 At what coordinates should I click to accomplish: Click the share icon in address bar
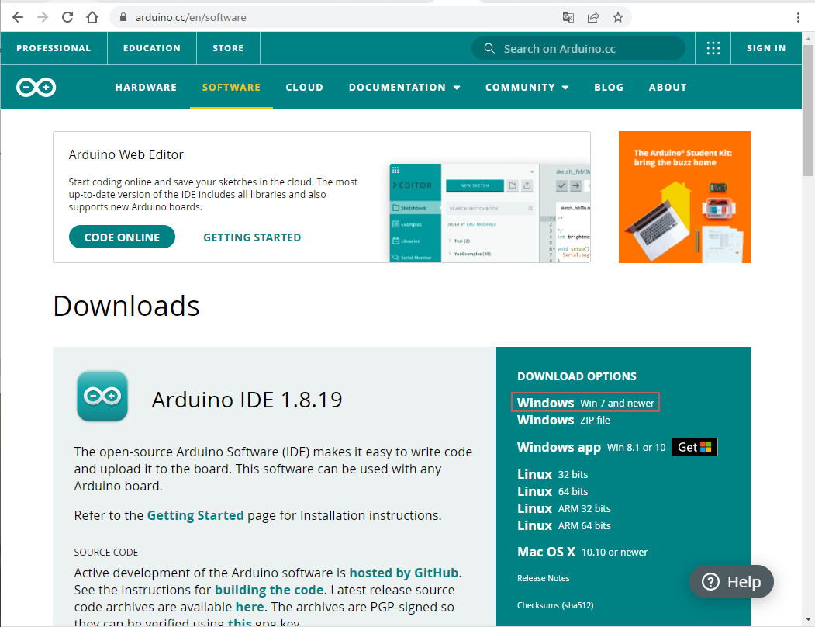pyautogui.click(x=593, y=17)
